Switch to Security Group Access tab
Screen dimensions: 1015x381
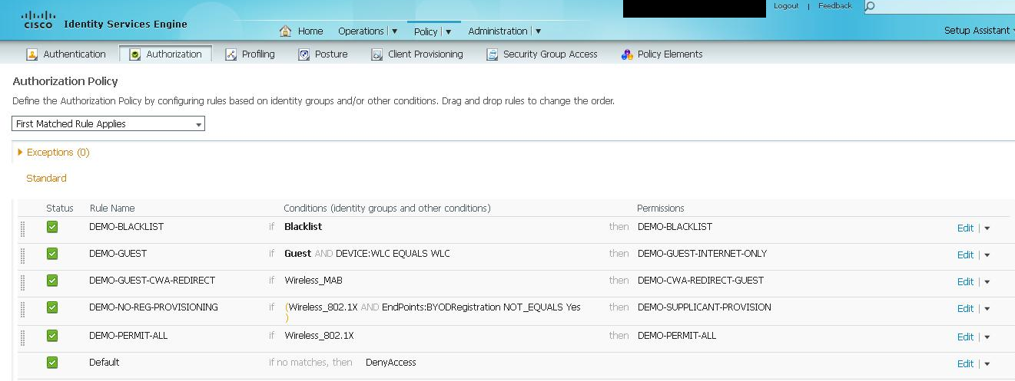coord(550,54)
